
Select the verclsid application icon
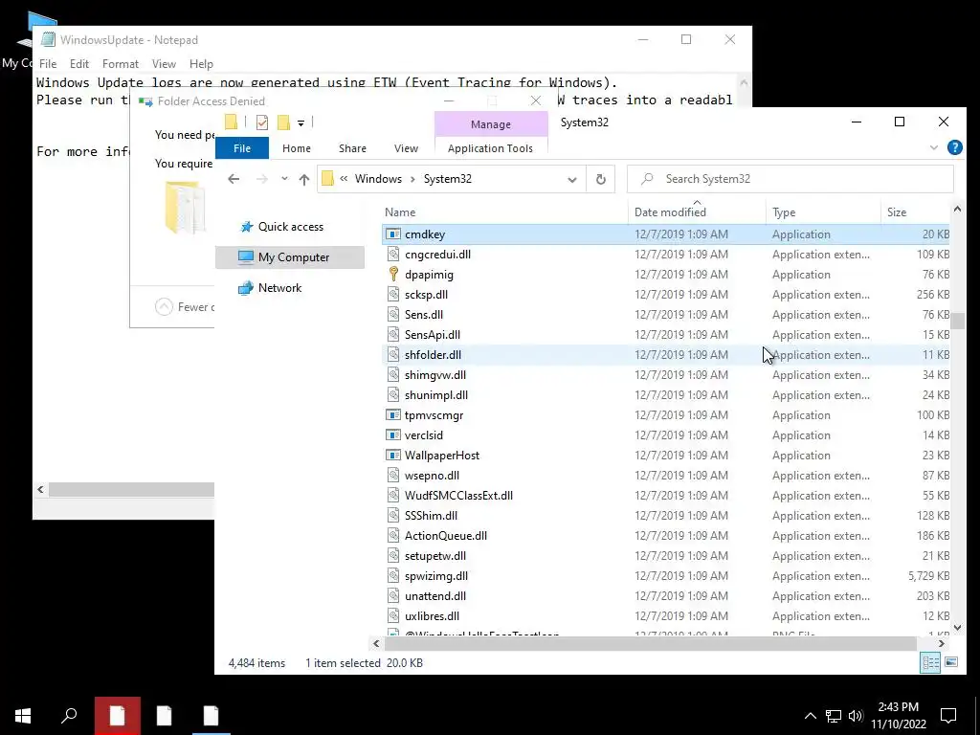(x=393, y=435)
